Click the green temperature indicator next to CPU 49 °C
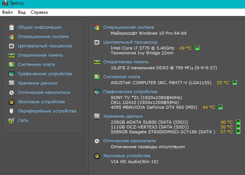 coord(197,48)
